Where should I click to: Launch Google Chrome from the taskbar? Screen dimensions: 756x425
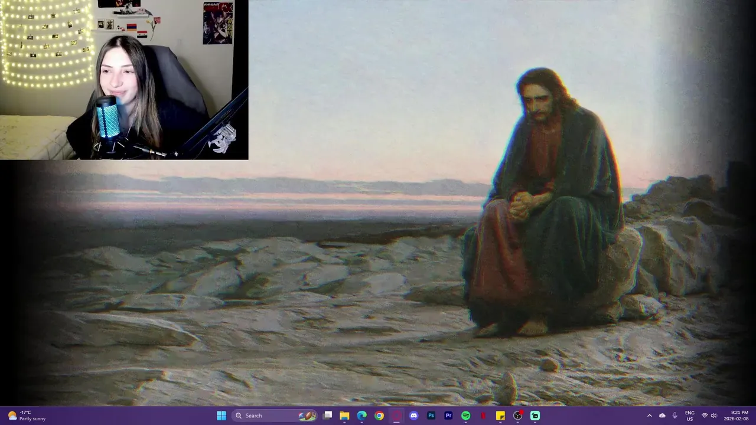tap(379, 416)
